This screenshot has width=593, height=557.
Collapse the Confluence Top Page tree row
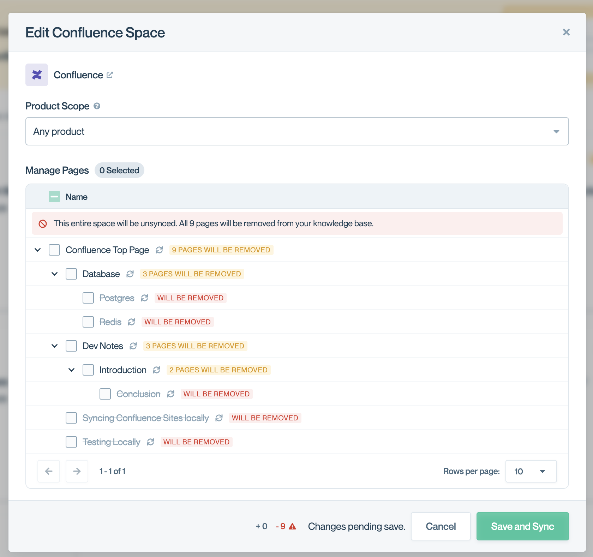tap(38, 250)
